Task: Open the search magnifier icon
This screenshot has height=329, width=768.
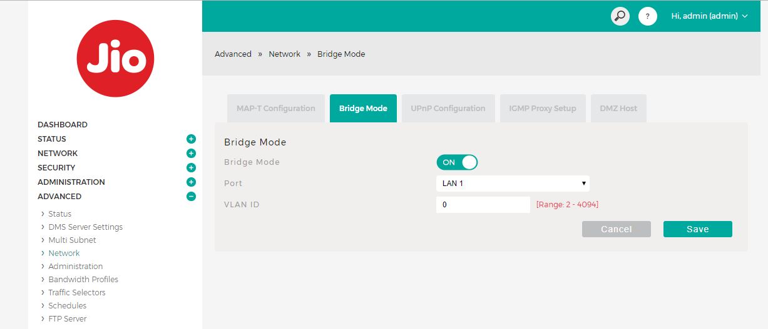Action: 620,16
